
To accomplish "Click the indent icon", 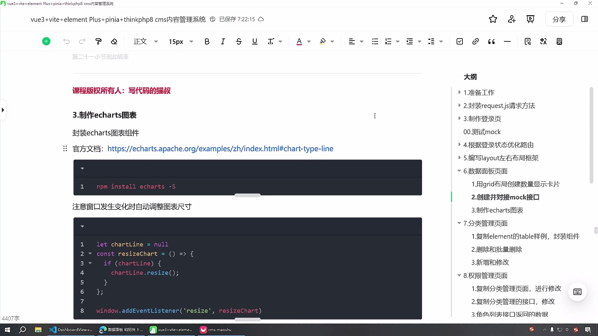I will pyautogui.click(x=410, y=41).
